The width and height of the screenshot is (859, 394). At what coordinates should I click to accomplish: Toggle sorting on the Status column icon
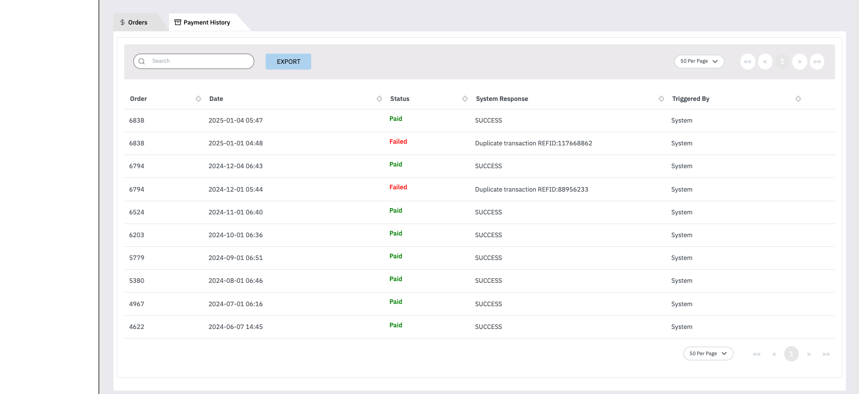(465, 99)
